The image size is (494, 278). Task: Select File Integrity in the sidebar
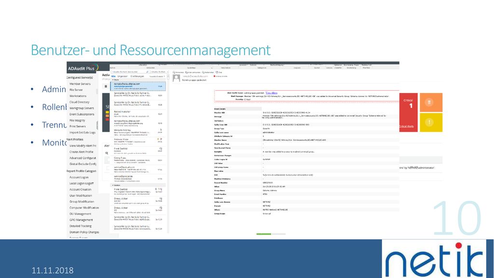click(x=77, y=120)
